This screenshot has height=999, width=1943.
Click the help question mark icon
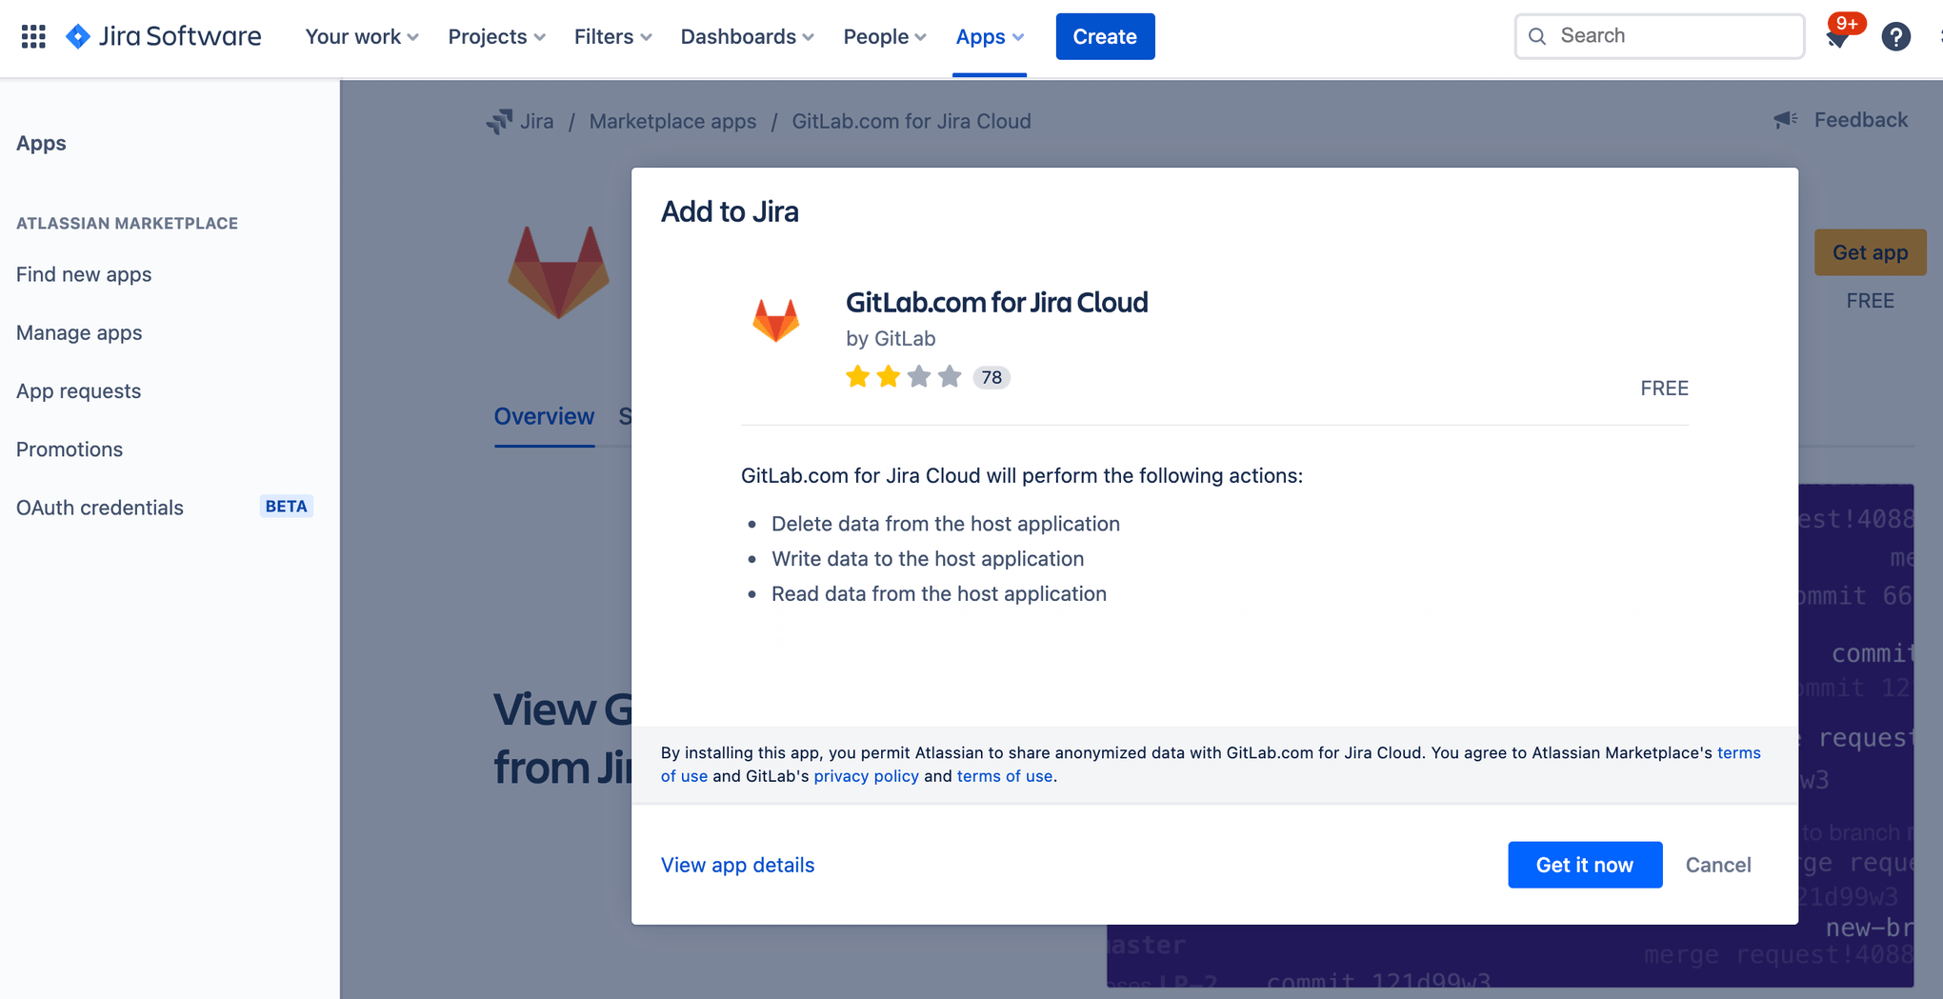coord(1896,36)
